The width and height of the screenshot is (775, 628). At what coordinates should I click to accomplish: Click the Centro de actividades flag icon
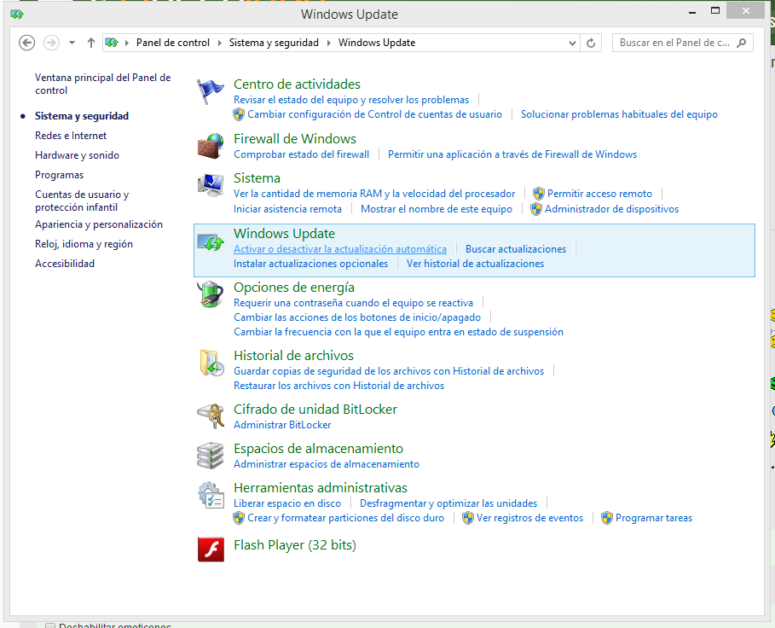point(211,91)
